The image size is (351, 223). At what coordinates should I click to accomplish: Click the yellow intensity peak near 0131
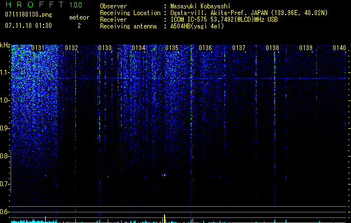(x=45, y=220)
